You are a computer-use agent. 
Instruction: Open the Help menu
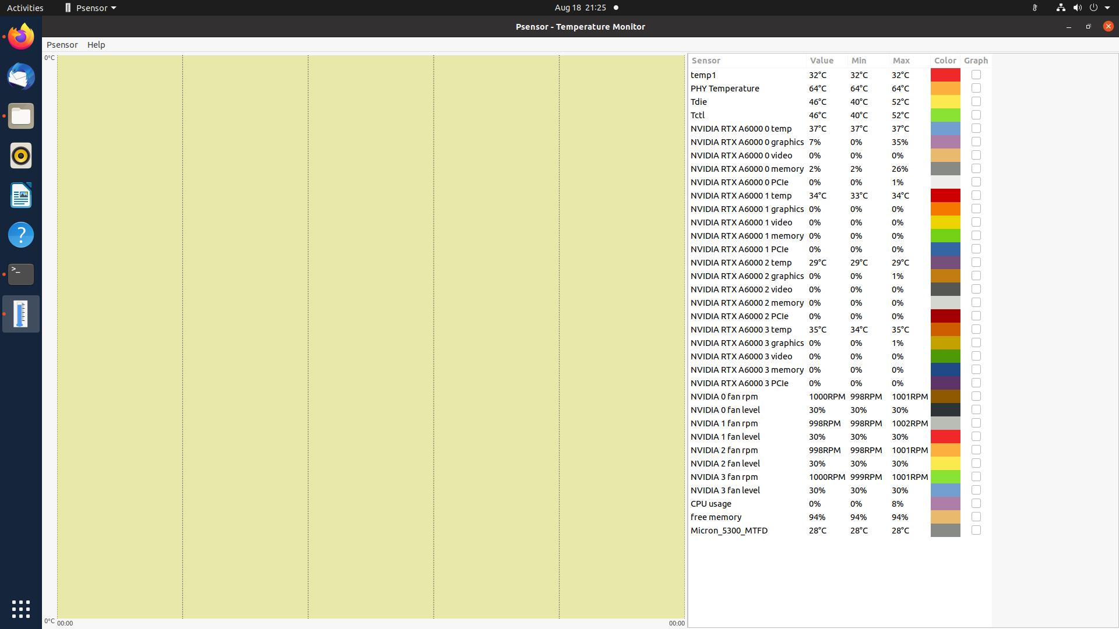(x=96, y=45)
